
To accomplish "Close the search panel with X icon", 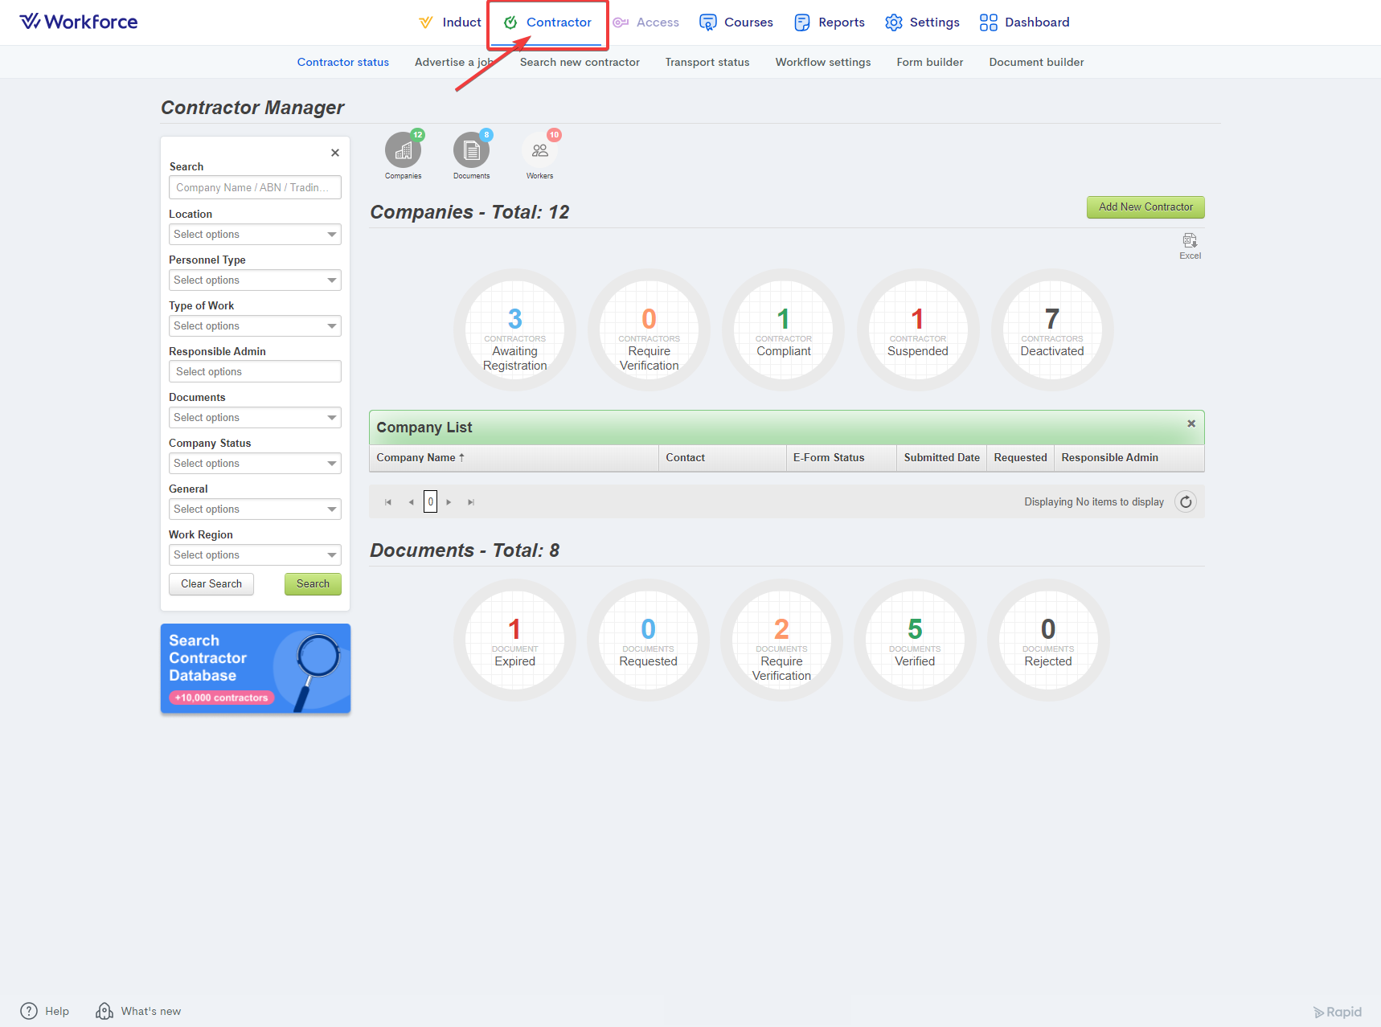I will point(335,153).
